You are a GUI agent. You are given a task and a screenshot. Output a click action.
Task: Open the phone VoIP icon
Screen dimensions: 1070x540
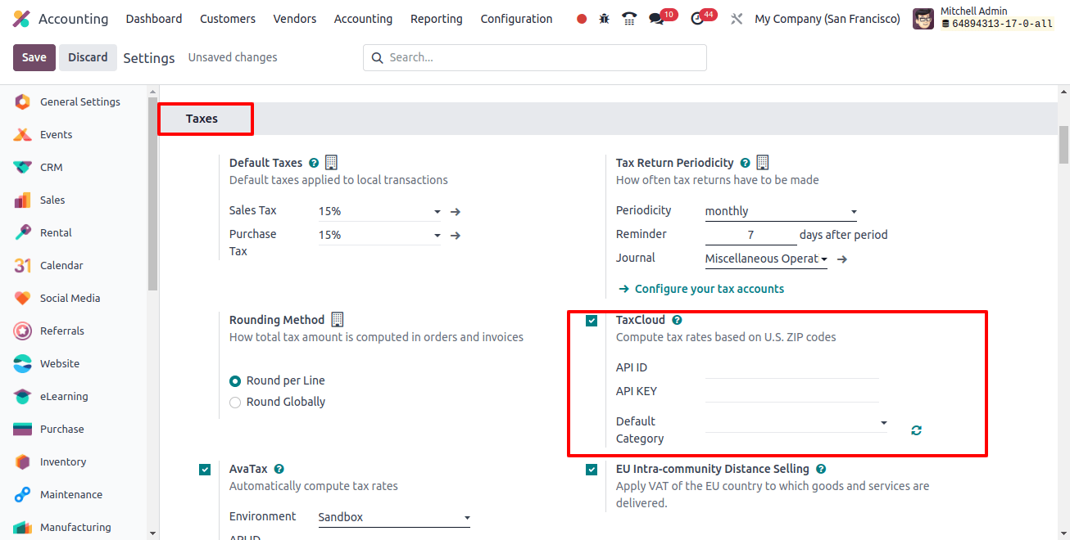629,19
